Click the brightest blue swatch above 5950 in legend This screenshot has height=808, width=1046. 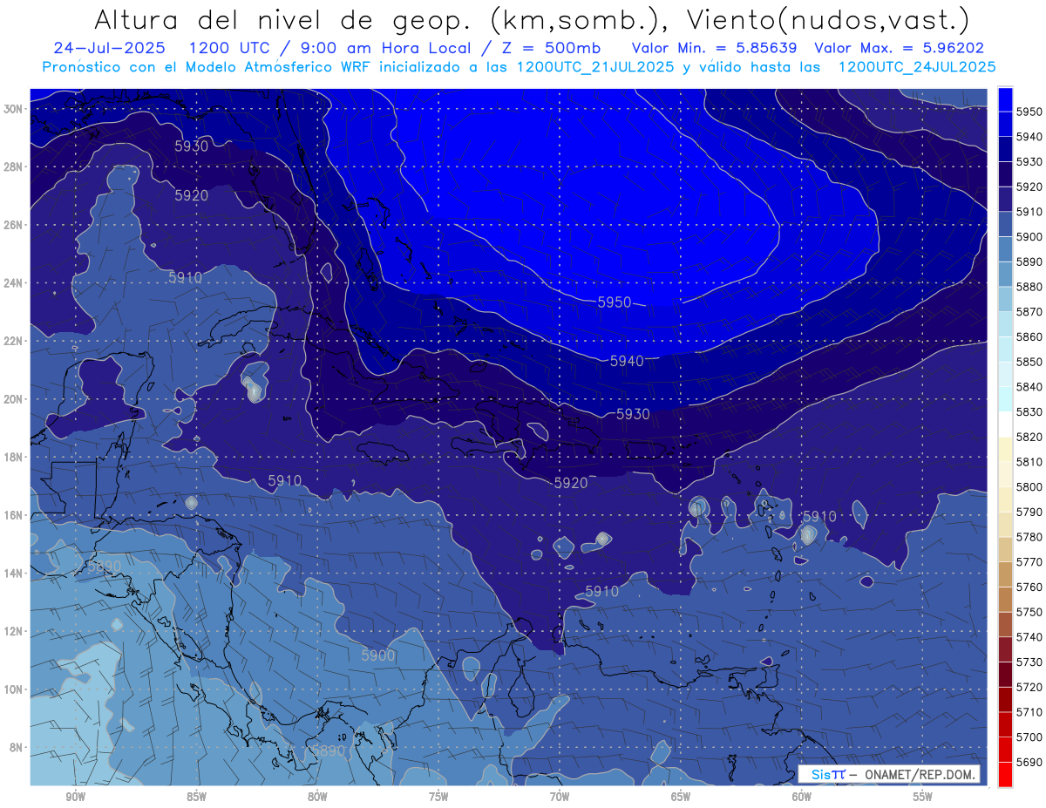tap(1005, 99)
